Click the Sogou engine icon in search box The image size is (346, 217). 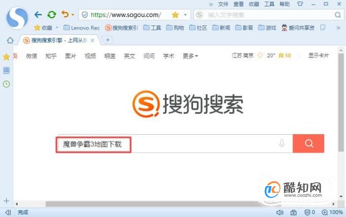[x=199, y=15]
